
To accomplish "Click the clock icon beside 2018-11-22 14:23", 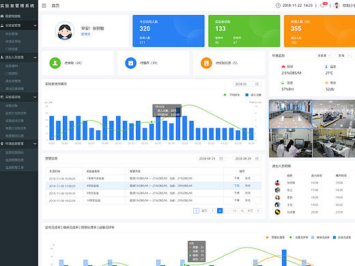I will pyautogui.click(x=278, y=5).
